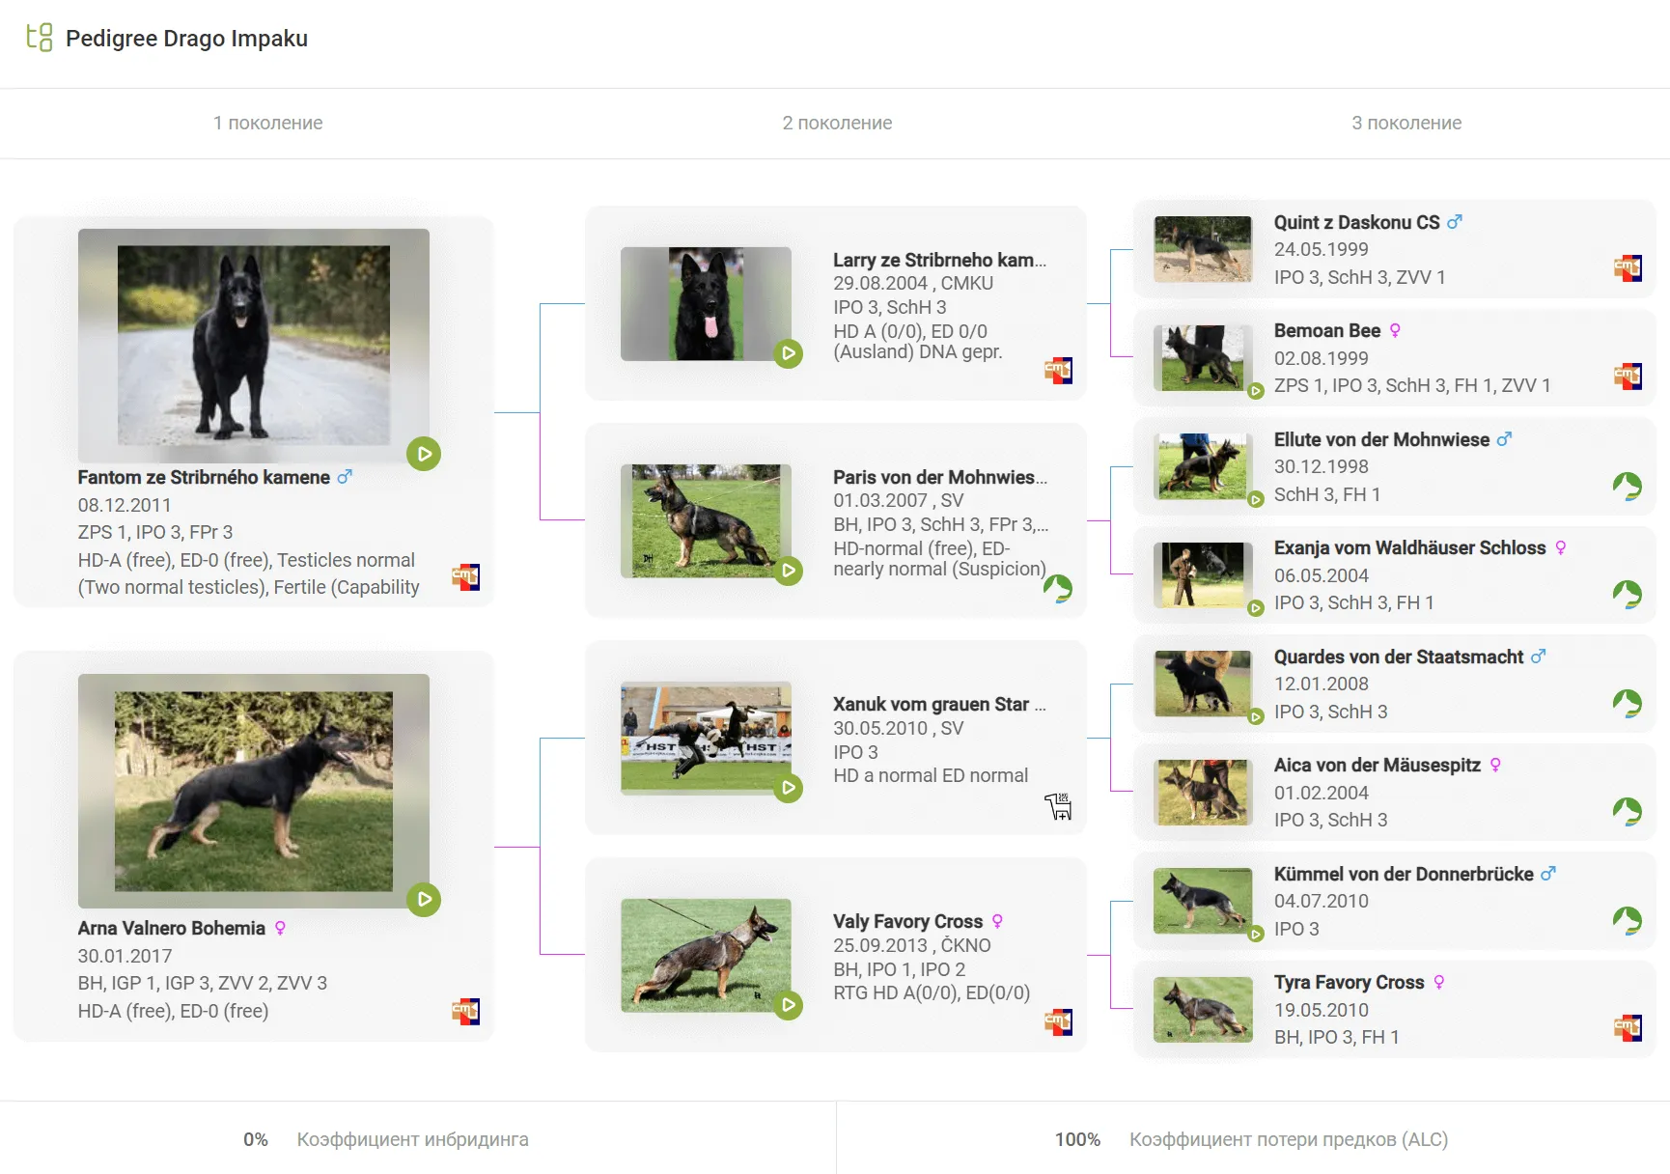Click registry icon for Tyra Favory Cross
The width and height of the screenshot is (1670, 1174).
click(x=1628, y=1028)
